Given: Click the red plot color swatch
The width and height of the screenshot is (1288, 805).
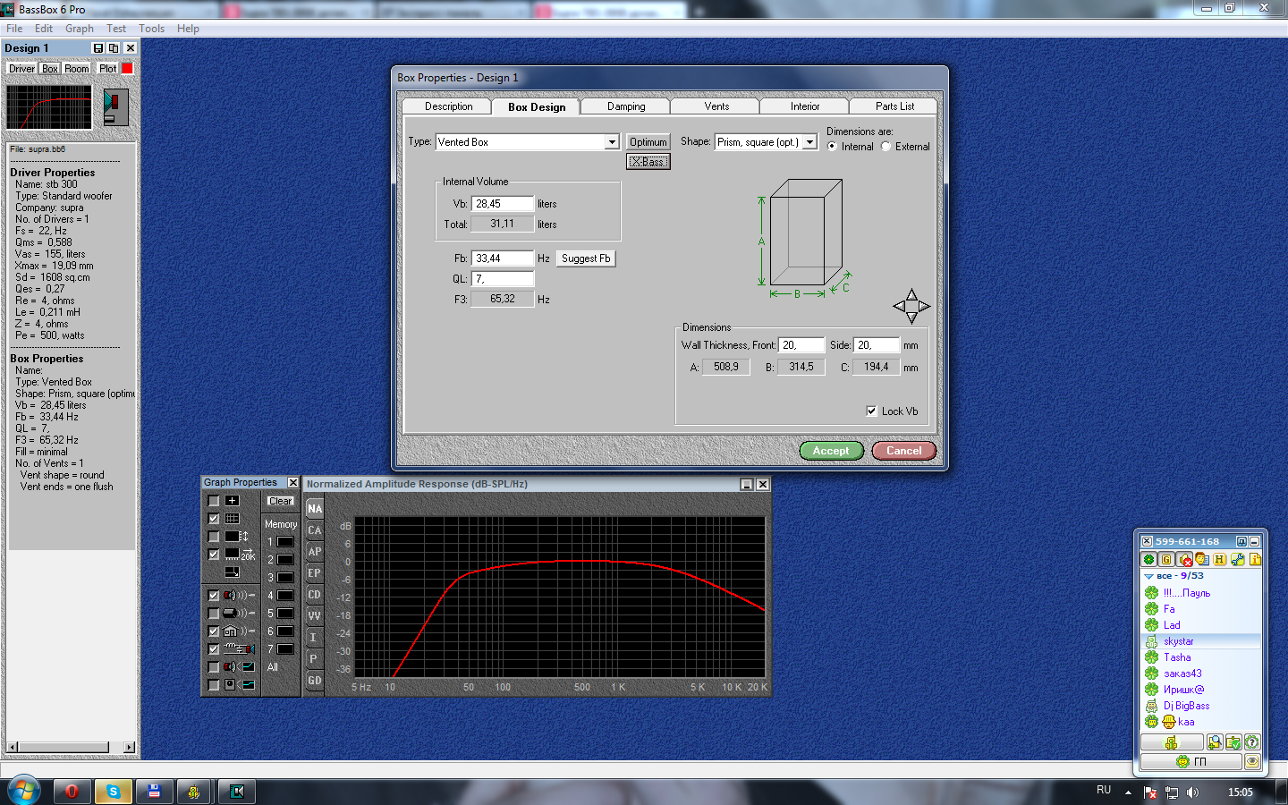Looking at the screenshot, I should (x=127, y=68).
